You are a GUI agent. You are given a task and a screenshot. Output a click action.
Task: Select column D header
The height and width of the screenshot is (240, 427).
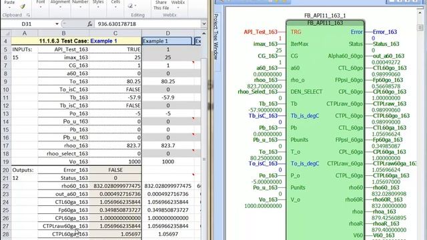(x=167, y=33)
